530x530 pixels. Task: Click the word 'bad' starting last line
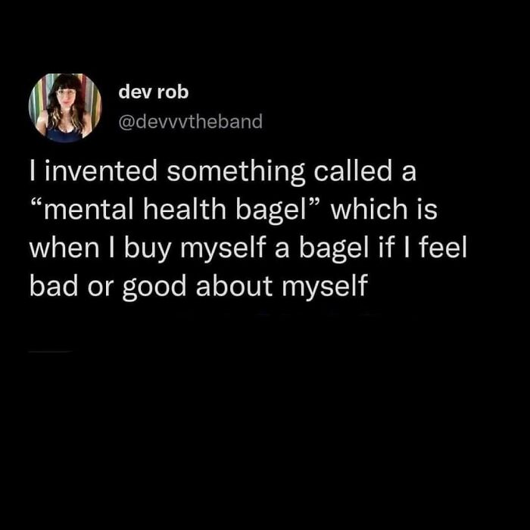54,286
